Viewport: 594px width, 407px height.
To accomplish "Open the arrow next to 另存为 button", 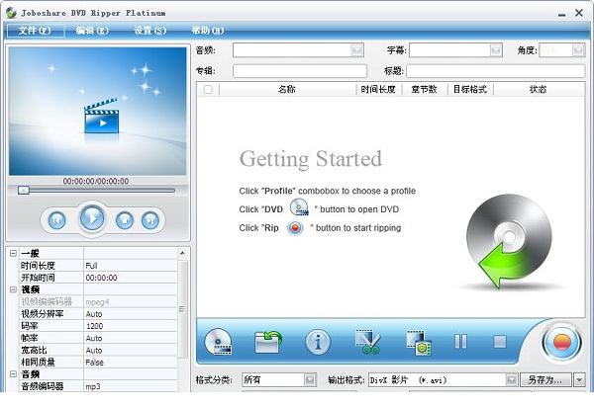I will [579, 379].
